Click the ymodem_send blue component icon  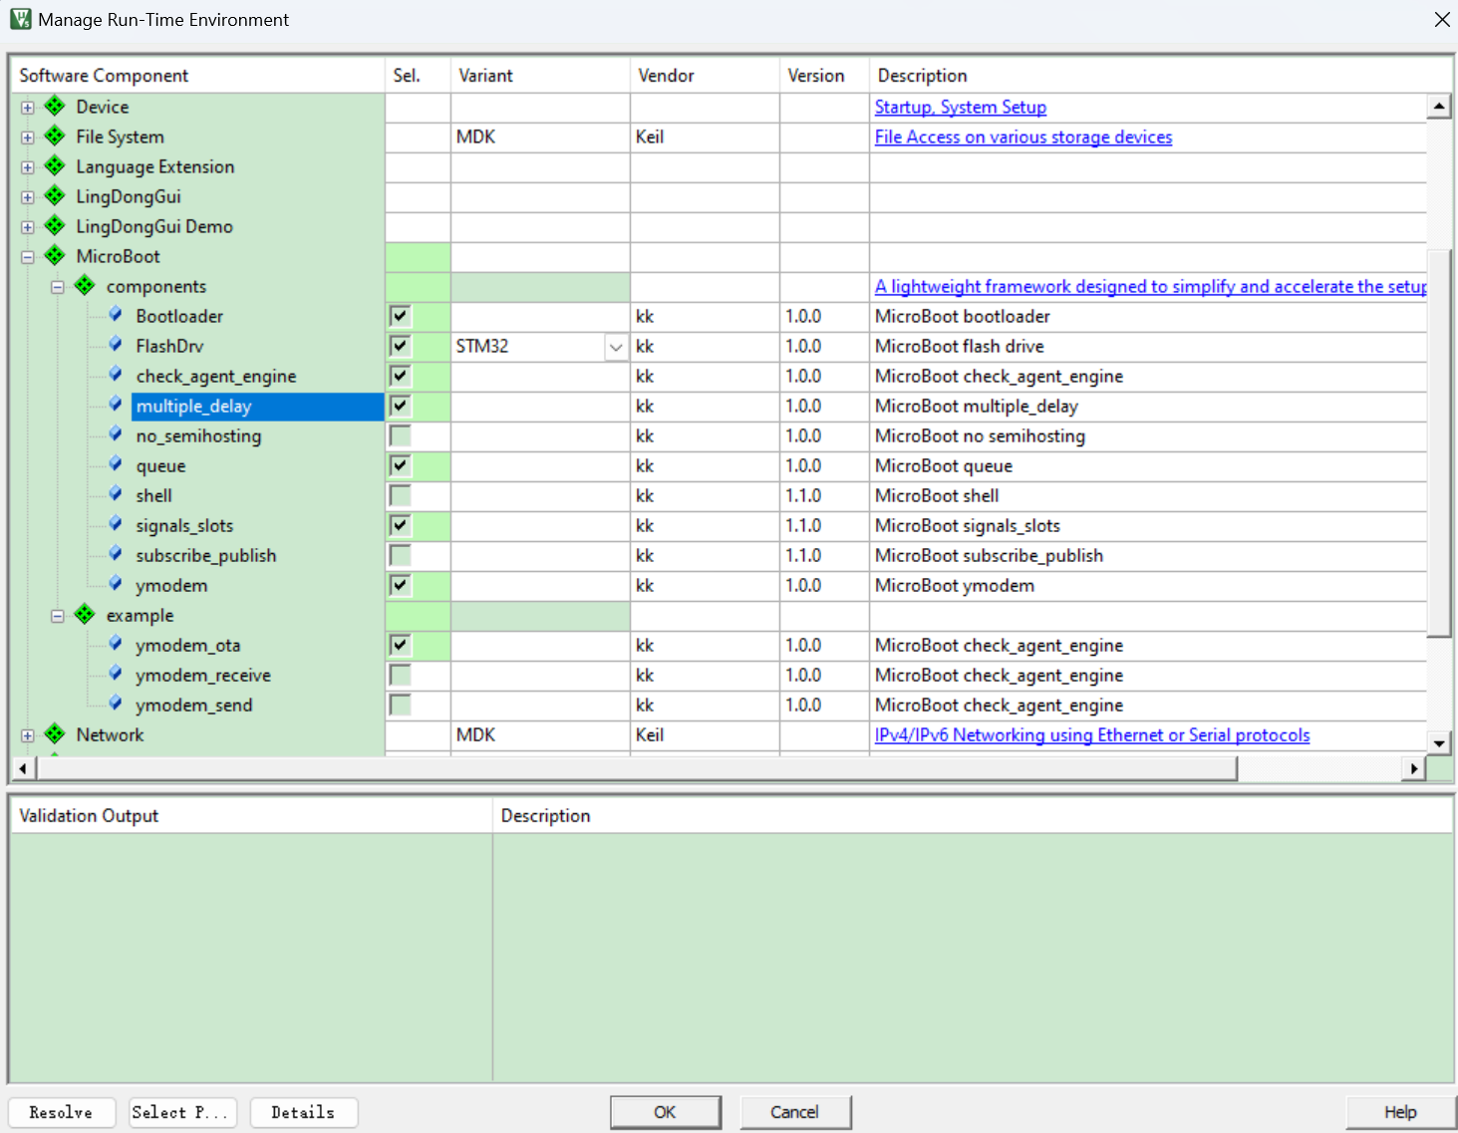coord(116,704)
